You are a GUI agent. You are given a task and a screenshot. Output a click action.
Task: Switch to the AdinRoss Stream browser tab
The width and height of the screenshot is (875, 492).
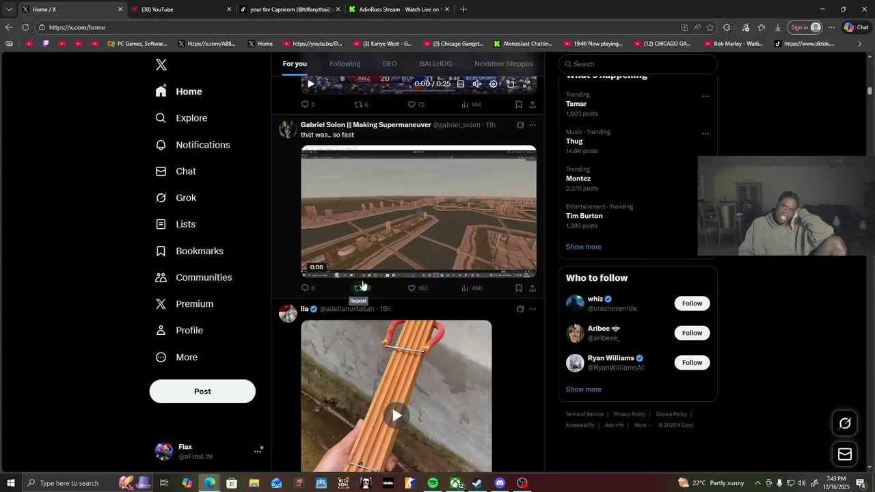pyautogui.click(x=398, y=10)
